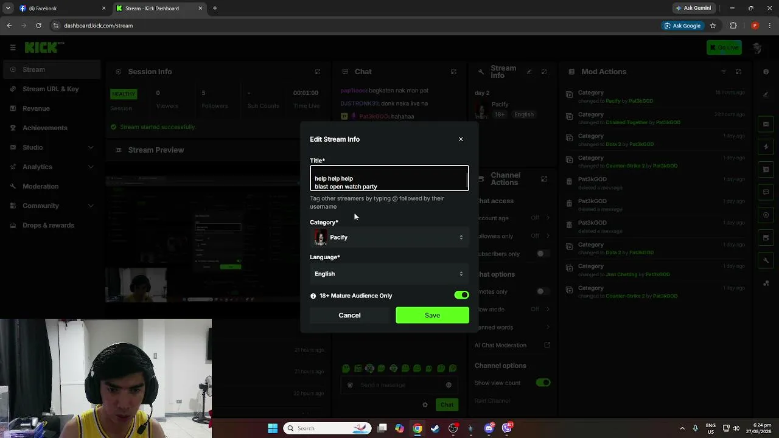Image resolution: width=779 pixels, height=438 pixels.
Task: Save the stream info changes
Action: [432, 315]
